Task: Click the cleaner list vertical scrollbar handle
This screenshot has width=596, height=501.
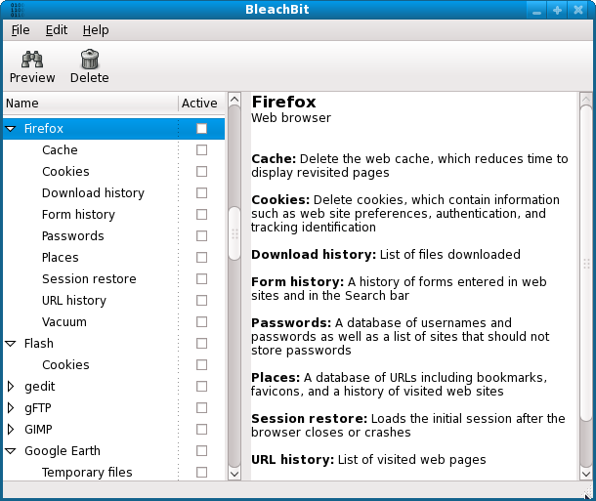Action: coord(234,233)
